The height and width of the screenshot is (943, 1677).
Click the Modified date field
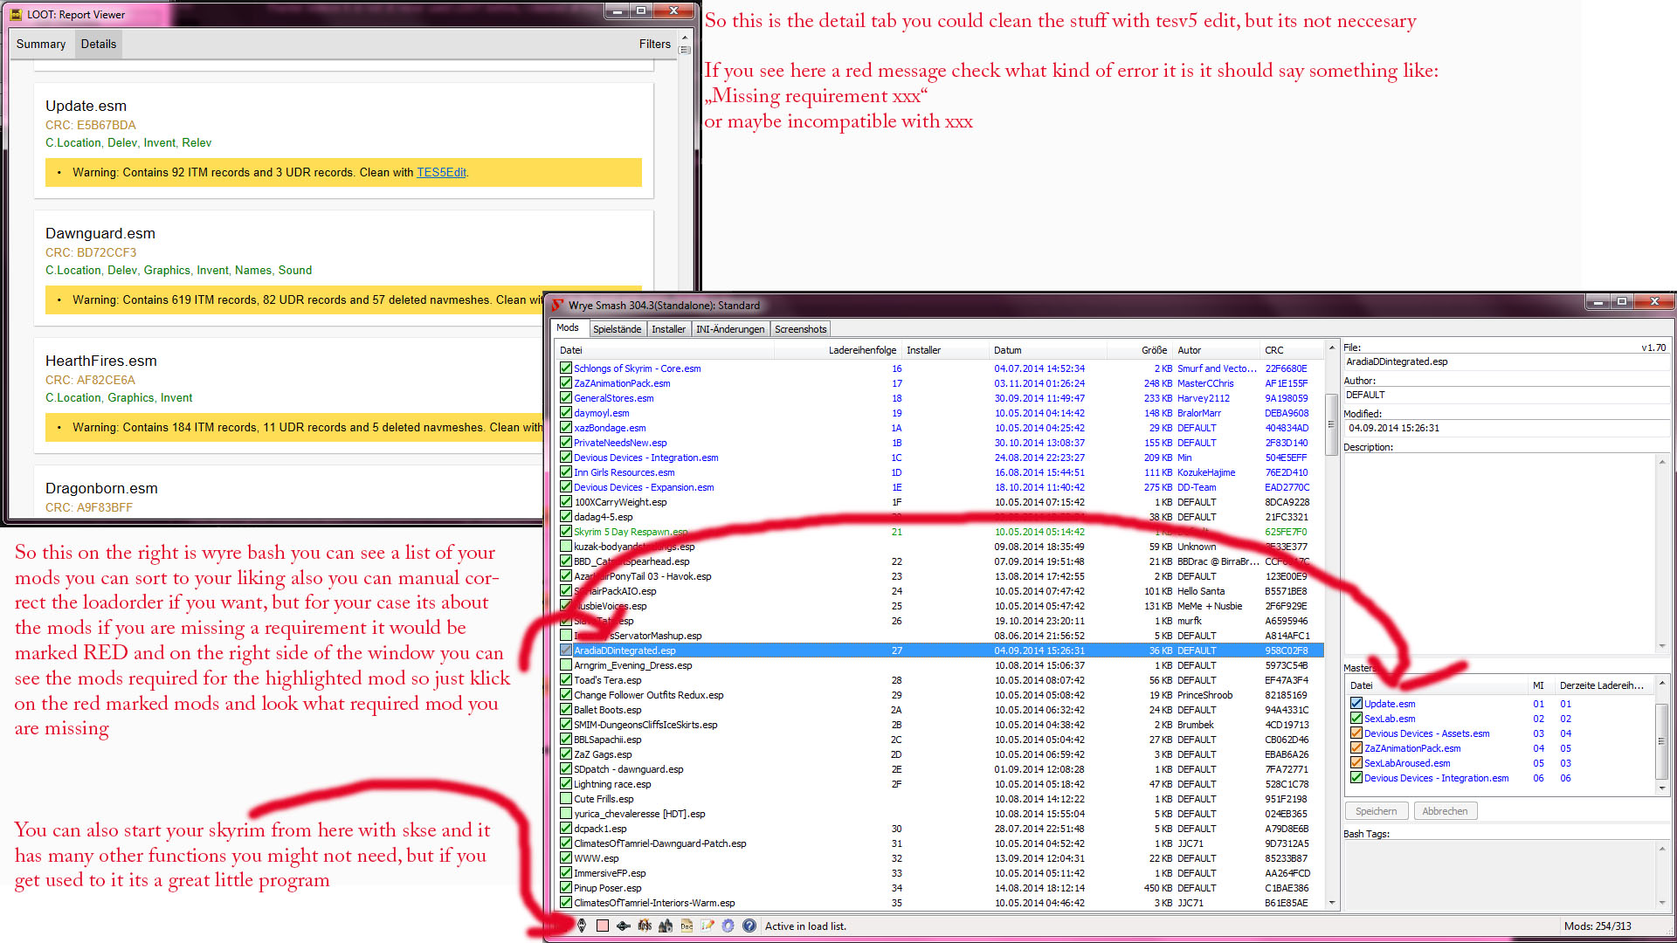[x=1506, y=428]
